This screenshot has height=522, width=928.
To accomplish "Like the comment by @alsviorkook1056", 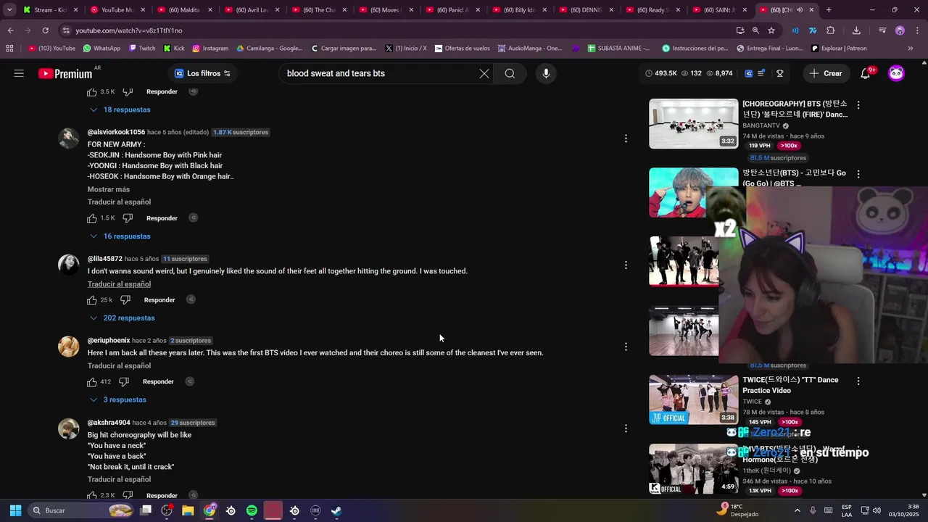I will pos(92,217).
